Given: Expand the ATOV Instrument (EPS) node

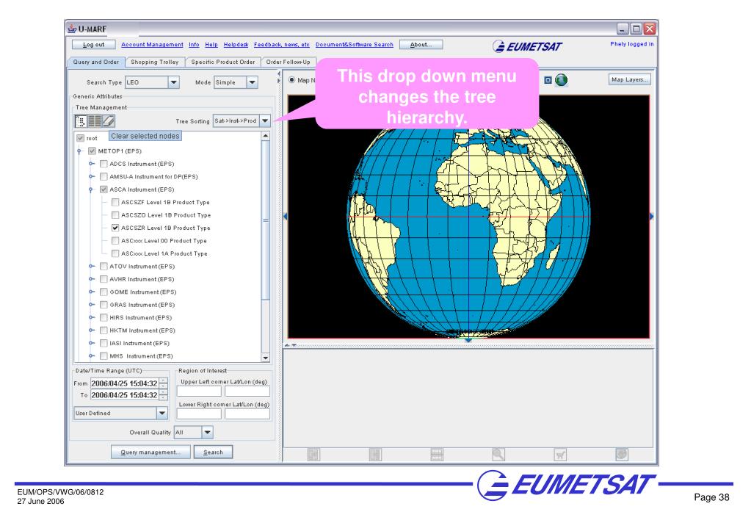Looking at the screenshot, I should [x=92, y=267].
